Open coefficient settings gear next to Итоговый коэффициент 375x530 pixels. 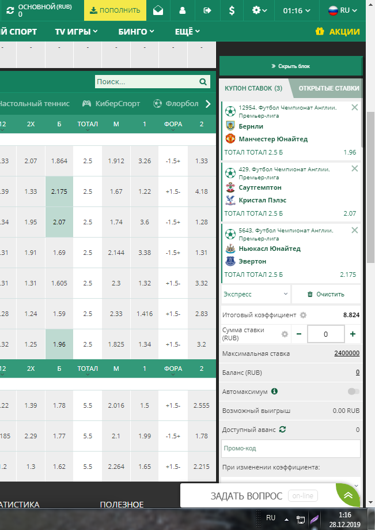(x=303, y=315)
